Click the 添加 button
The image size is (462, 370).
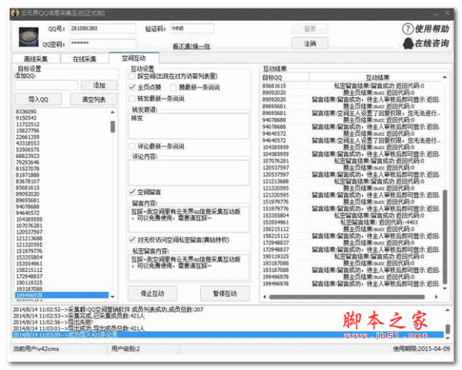point(99,86)
